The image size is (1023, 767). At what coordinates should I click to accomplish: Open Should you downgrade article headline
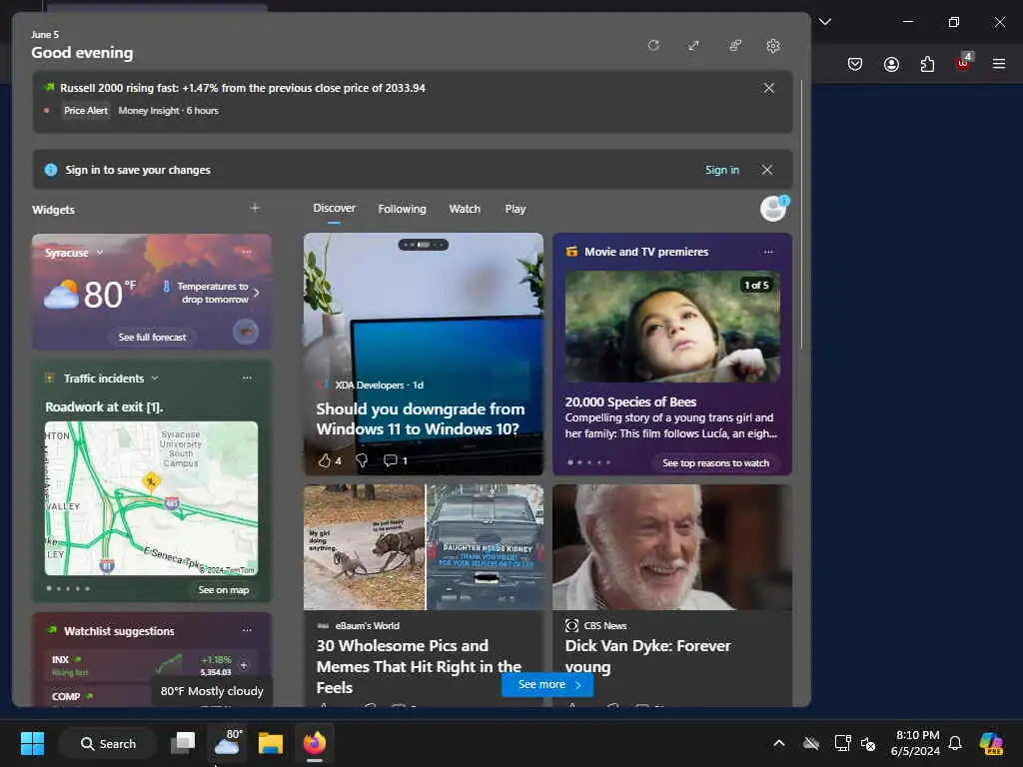pyautogui.click(x=421, y=418)
